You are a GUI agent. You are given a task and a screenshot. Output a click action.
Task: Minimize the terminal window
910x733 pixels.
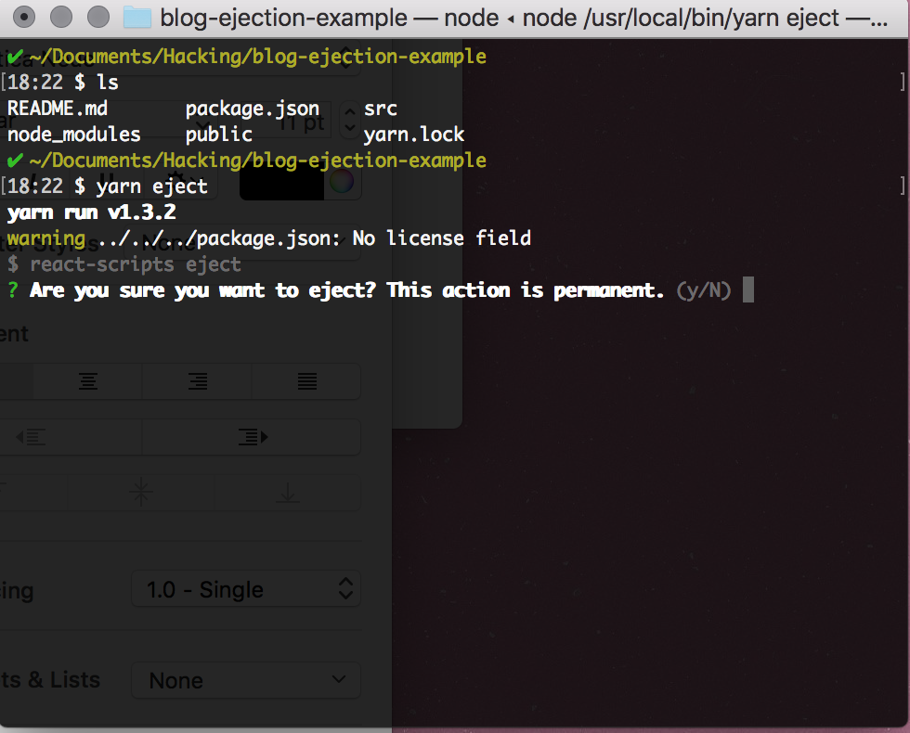coord(61,17)
